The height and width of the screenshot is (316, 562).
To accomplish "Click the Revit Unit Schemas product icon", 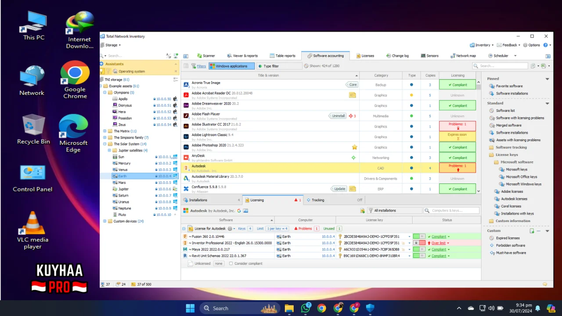I will 185,256.
